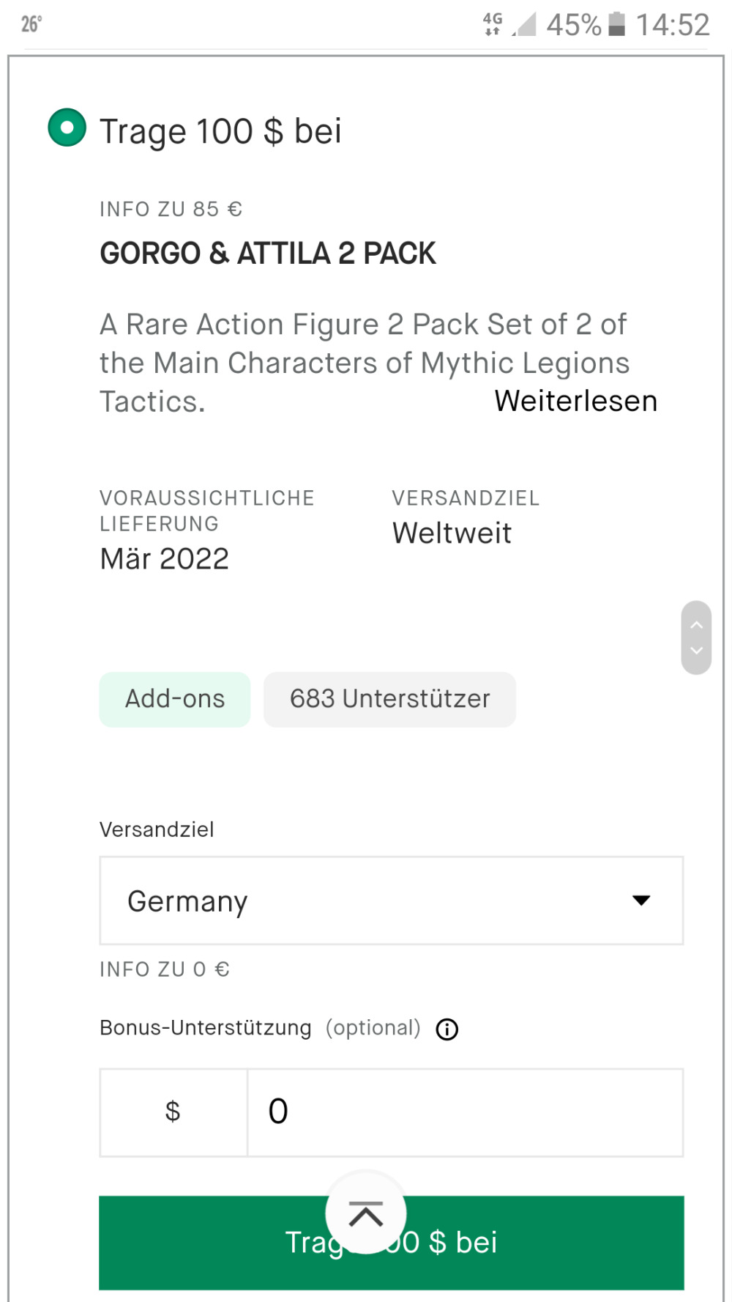Image resolution: width=732 pixels, height=1302 pixels.
Task: Tap the 26° temperature indicator
Action: point(31,24)
